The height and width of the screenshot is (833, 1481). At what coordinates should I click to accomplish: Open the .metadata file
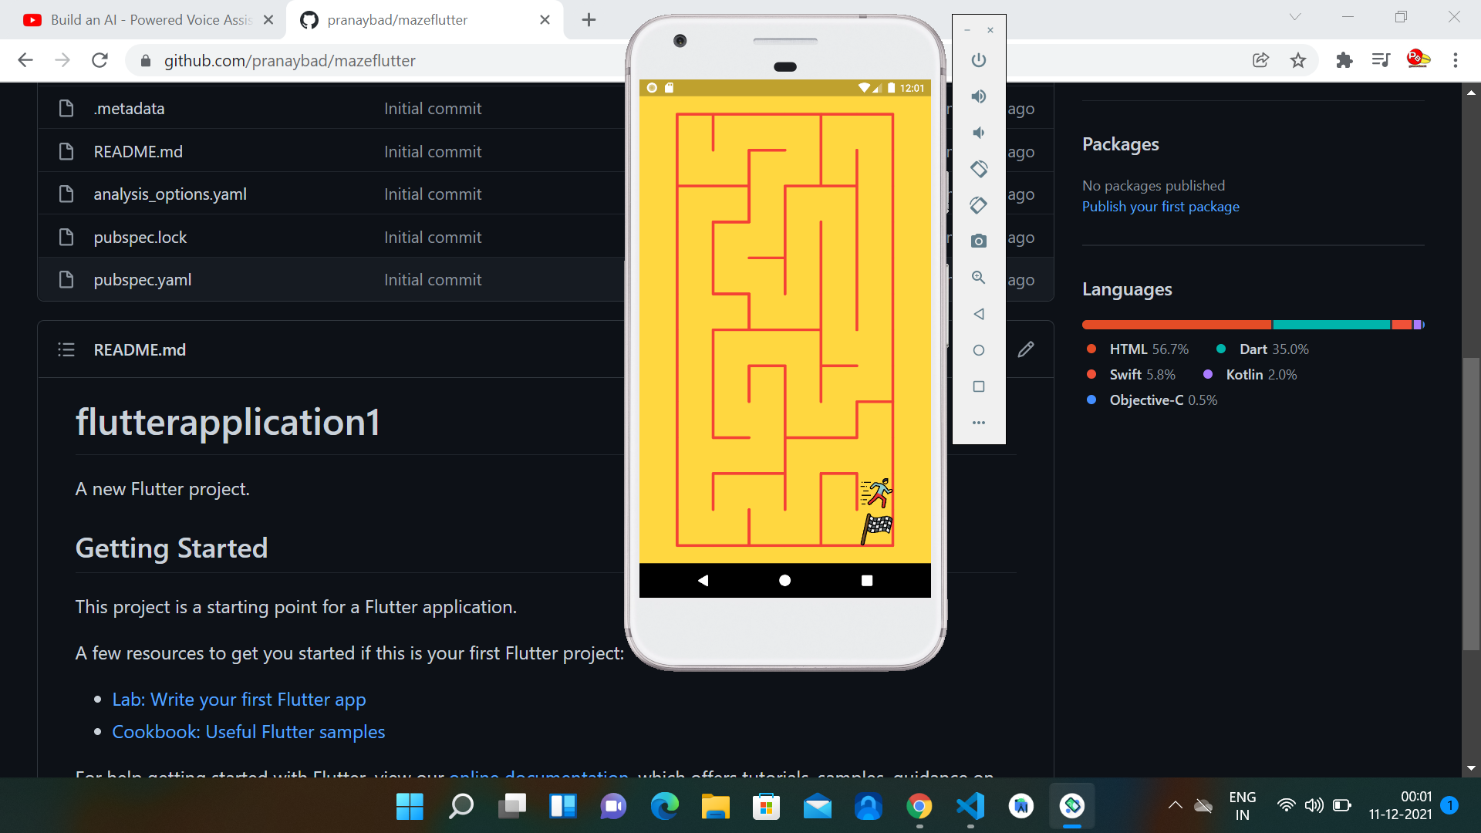click(x=129, y=109)
